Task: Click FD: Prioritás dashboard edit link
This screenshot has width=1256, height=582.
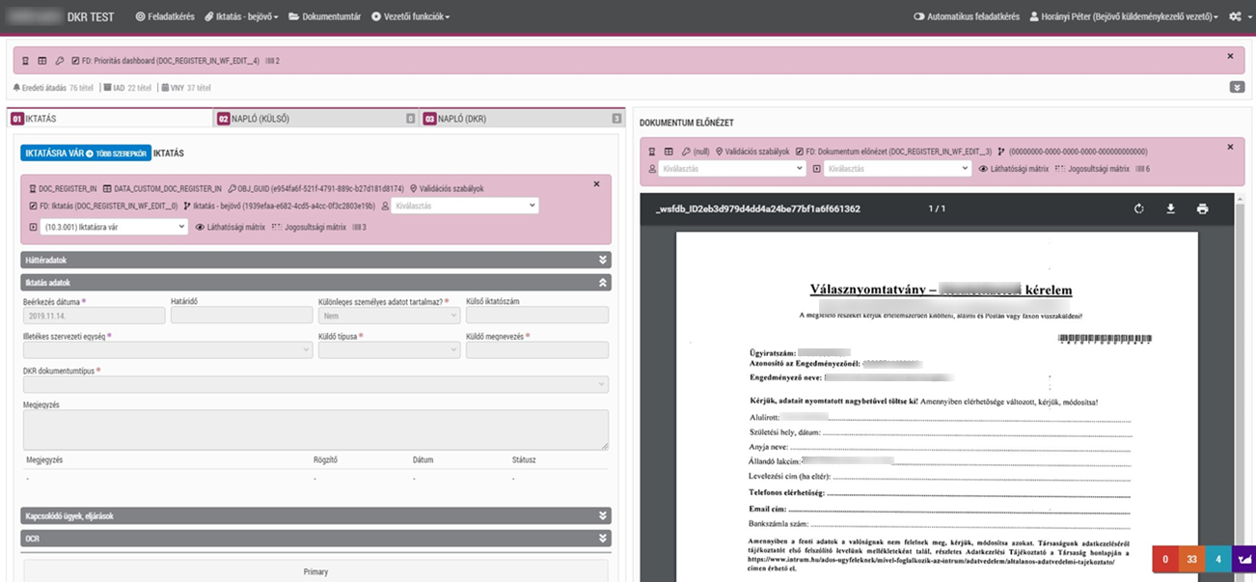Action: pos(166,61)
